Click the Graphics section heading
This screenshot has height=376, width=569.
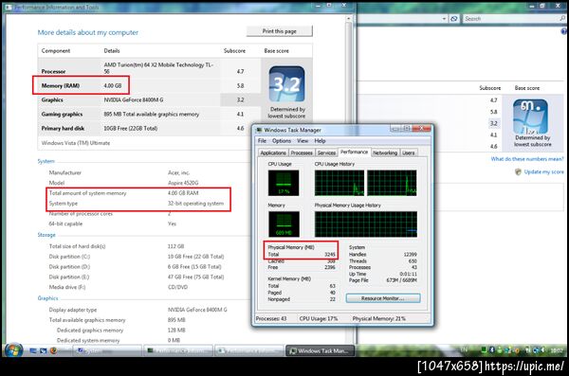click(47, 298)
